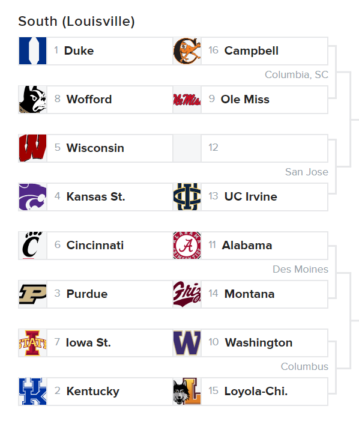The image size is (359, 424).
Task: Click the Kansas St. wildcat logo
Action: pyautogui.click(x=32, y=197)
